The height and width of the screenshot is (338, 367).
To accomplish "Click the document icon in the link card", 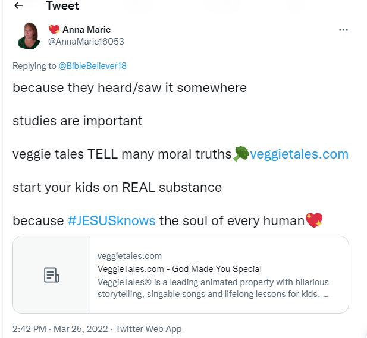I will coord(52,275).
